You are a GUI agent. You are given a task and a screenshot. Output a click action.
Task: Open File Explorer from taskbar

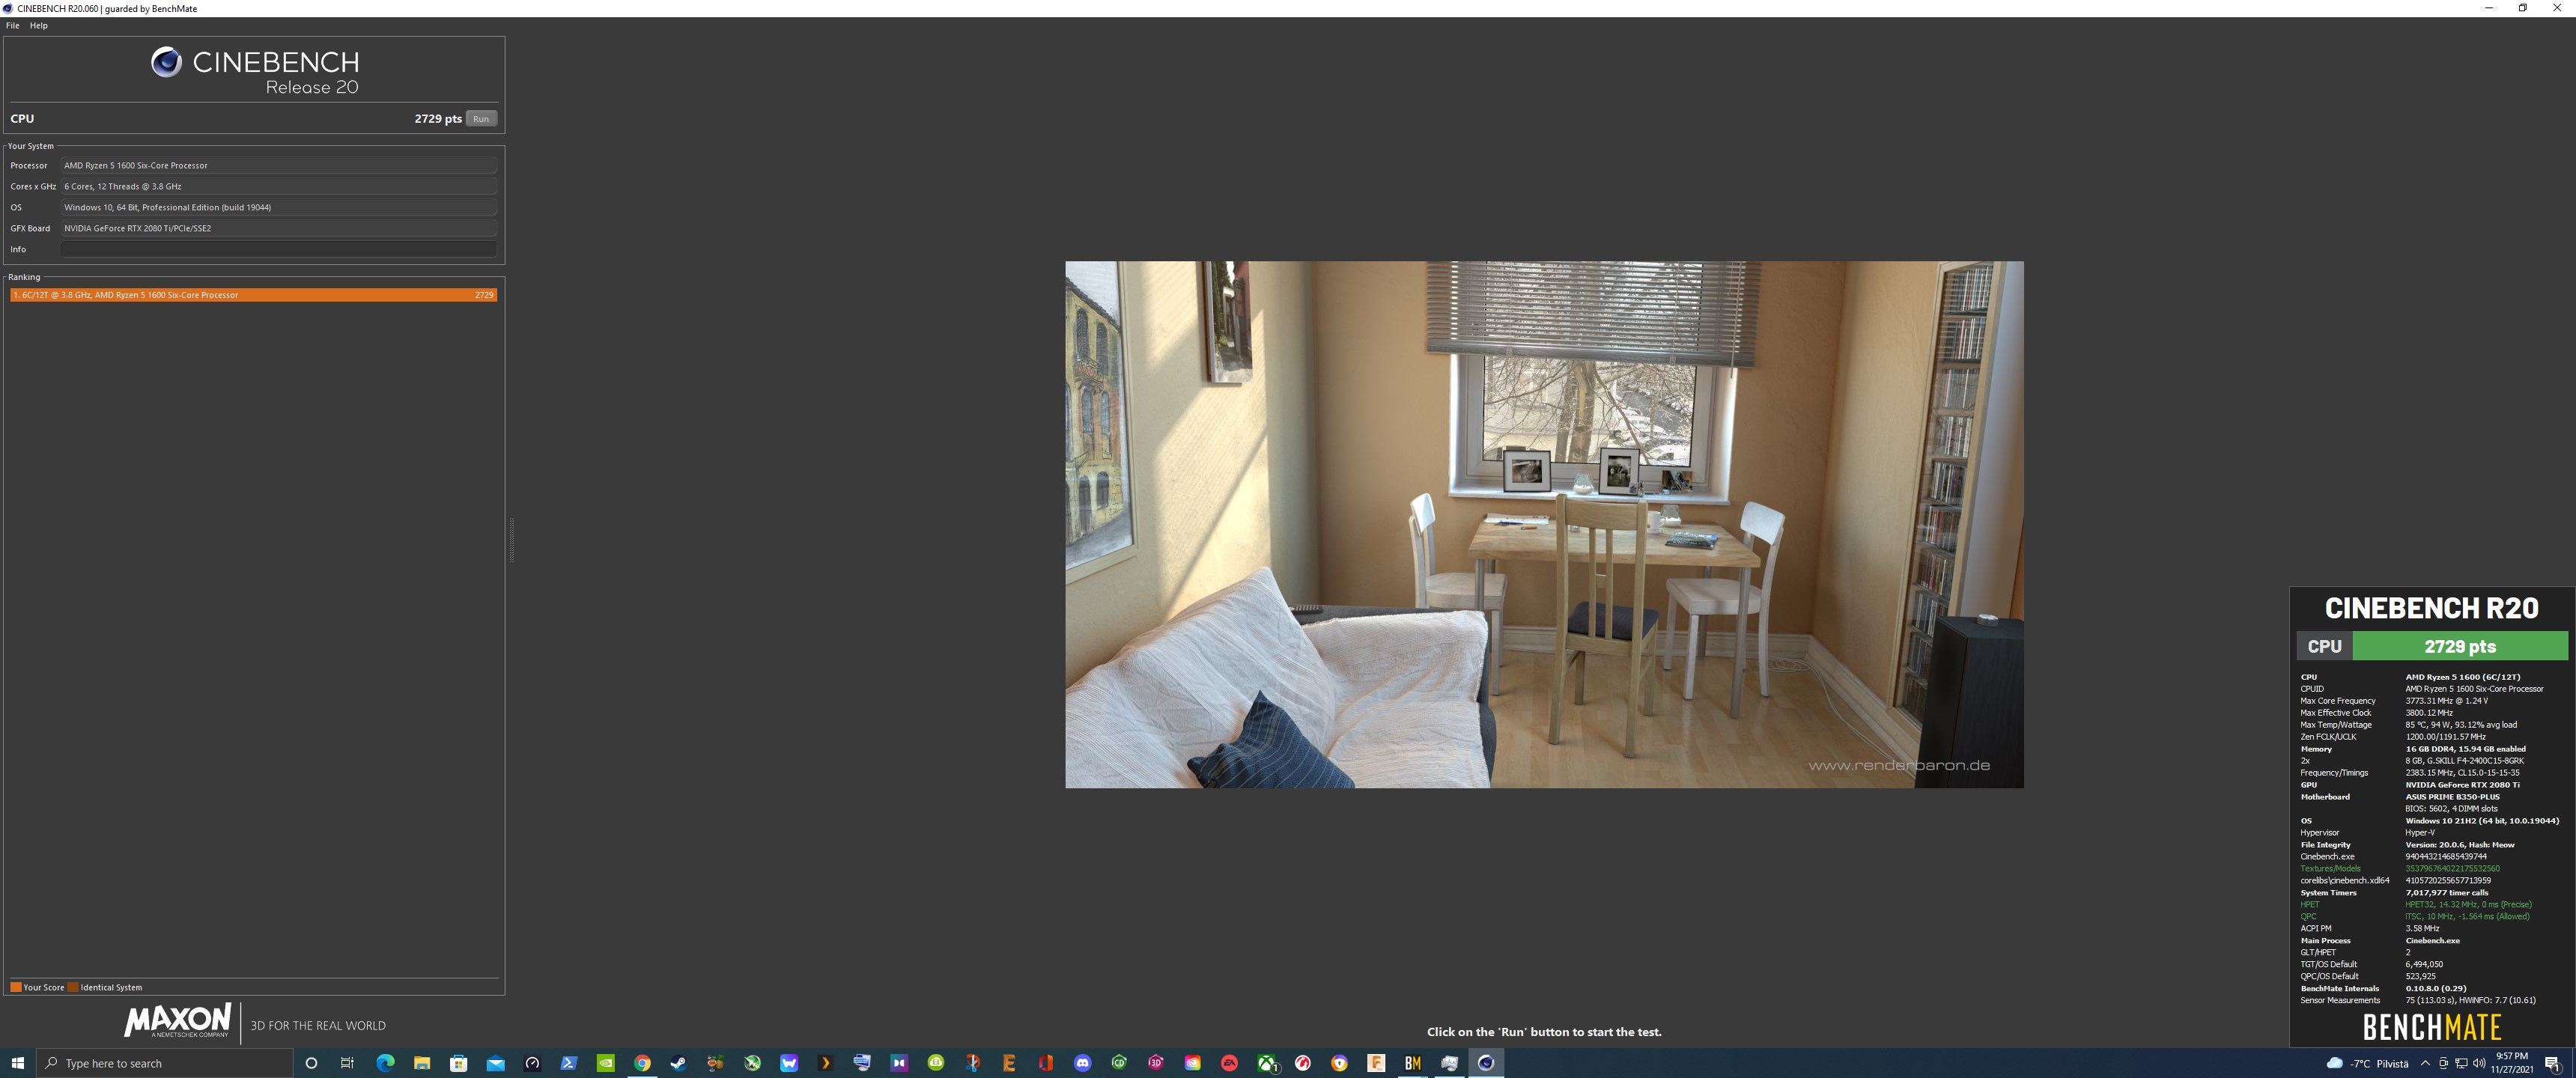[422, 1063]
